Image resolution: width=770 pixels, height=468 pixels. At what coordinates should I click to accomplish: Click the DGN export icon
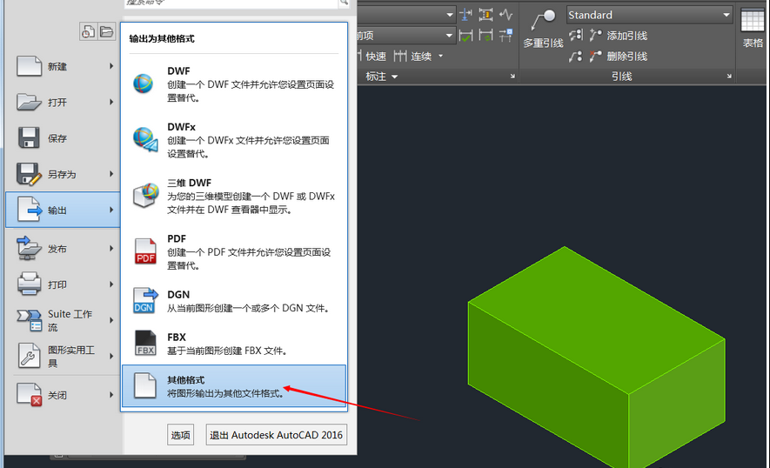coord(144,301)
